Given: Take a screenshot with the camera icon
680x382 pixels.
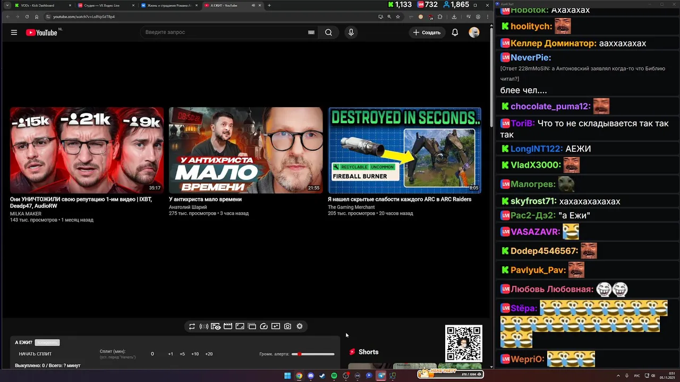Looking at the screenshot, I should tap(287, 326).
